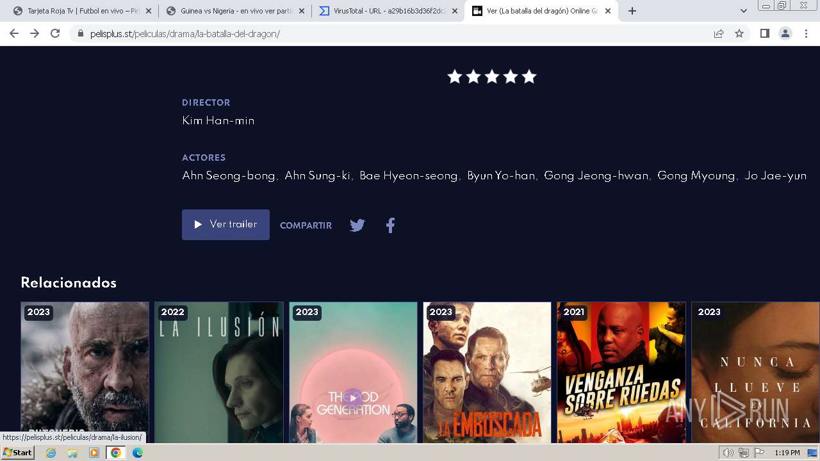The image size is (820, 461).
Task: Go forward to next page
Action: 35,33
